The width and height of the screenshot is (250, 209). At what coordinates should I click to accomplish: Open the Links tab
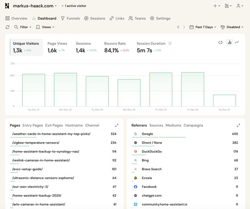tap(117, 18)
